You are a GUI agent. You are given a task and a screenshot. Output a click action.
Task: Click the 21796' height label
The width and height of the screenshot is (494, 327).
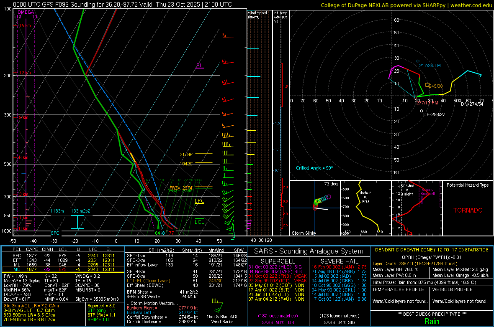click(x=186, y=155)
